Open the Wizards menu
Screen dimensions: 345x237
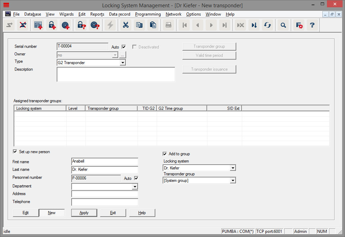coord(66,14)
